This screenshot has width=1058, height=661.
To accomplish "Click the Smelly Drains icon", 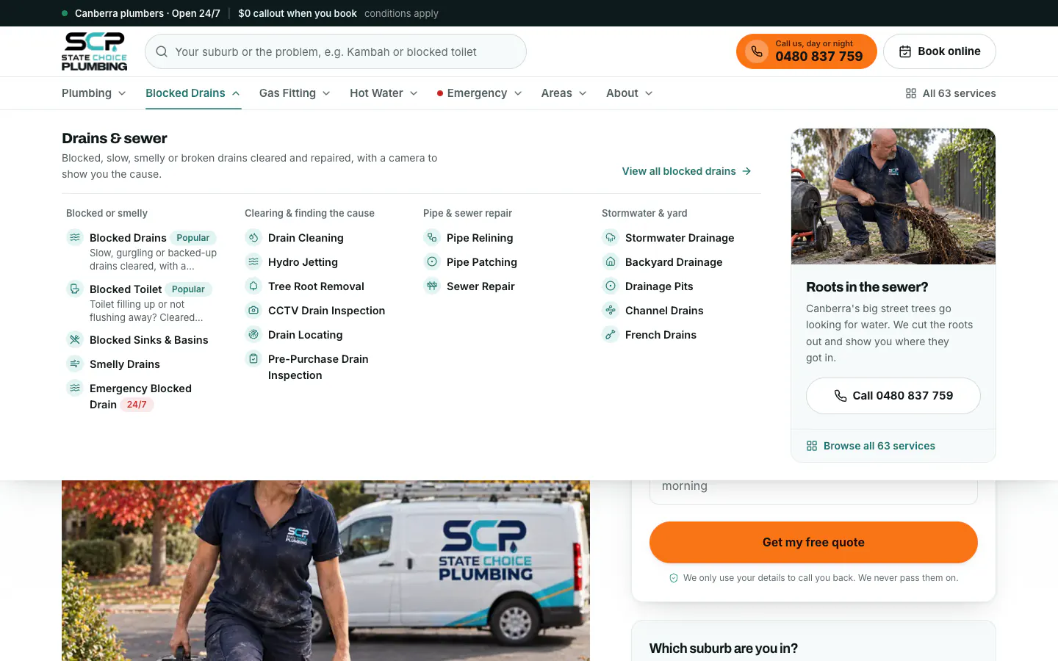I will tap(75, 364).
